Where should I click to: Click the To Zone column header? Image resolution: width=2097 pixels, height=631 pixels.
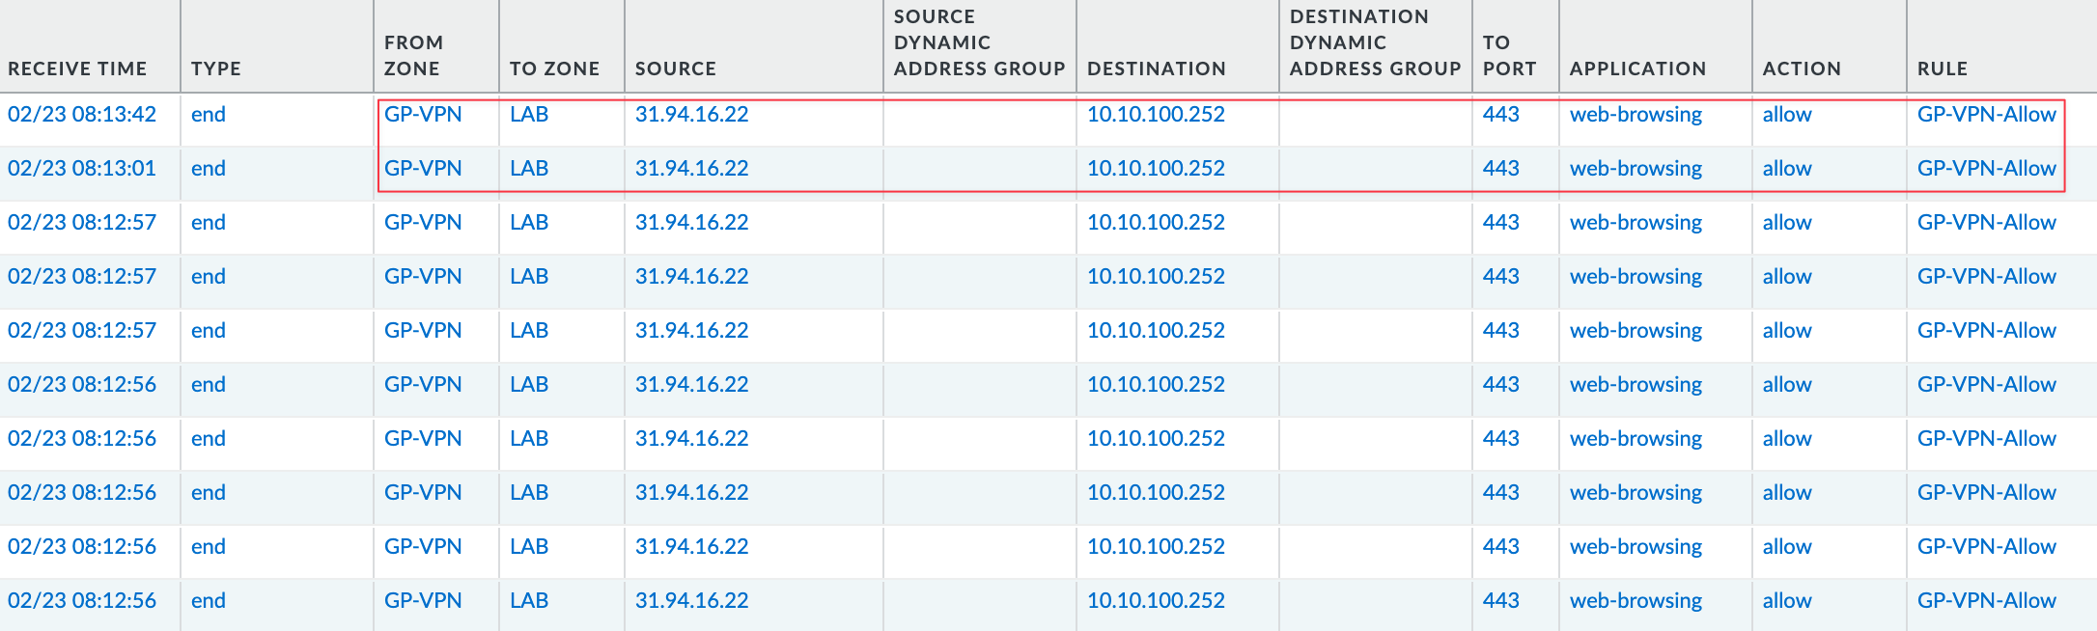[x=554, y=69]
